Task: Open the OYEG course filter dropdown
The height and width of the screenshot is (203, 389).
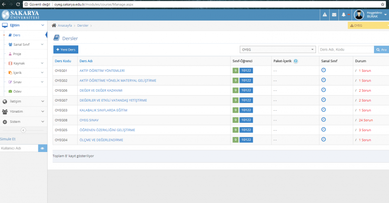Action: pos(278,50)
